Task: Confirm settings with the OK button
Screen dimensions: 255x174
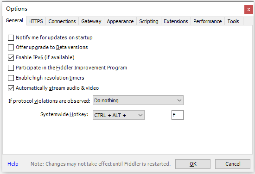Action: click(193, 164)
